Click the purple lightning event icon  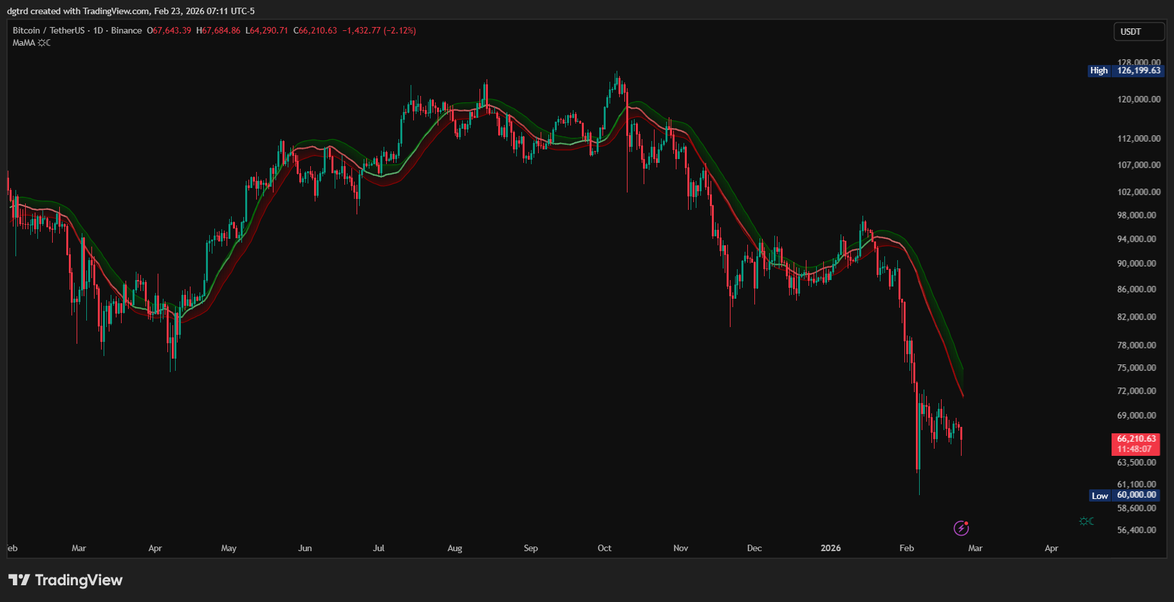pos(961,529)
